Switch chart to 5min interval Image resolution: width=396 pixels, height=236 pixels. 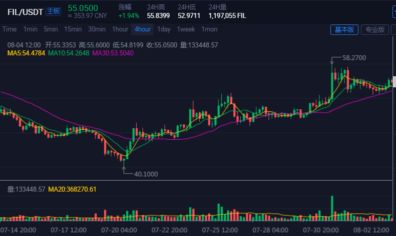(51, 29)
